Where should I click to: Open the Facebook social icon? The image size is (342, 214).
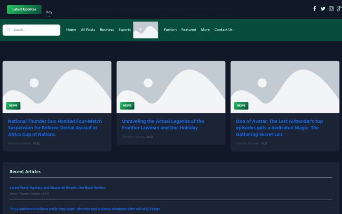coord(314,9)
